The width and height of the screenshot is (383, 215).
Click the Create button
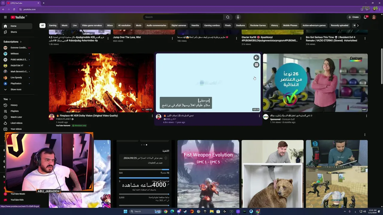tap(353, 17)
